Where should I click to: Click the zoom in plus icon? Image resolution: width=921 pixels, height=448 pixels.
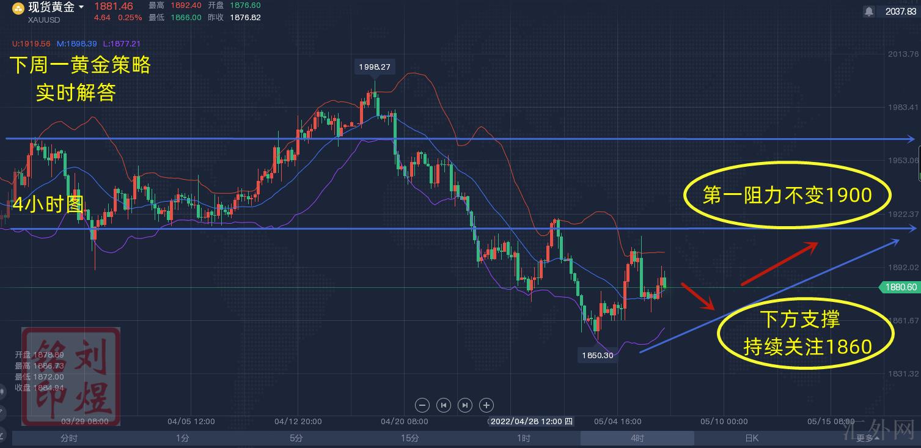pos(486,405)
